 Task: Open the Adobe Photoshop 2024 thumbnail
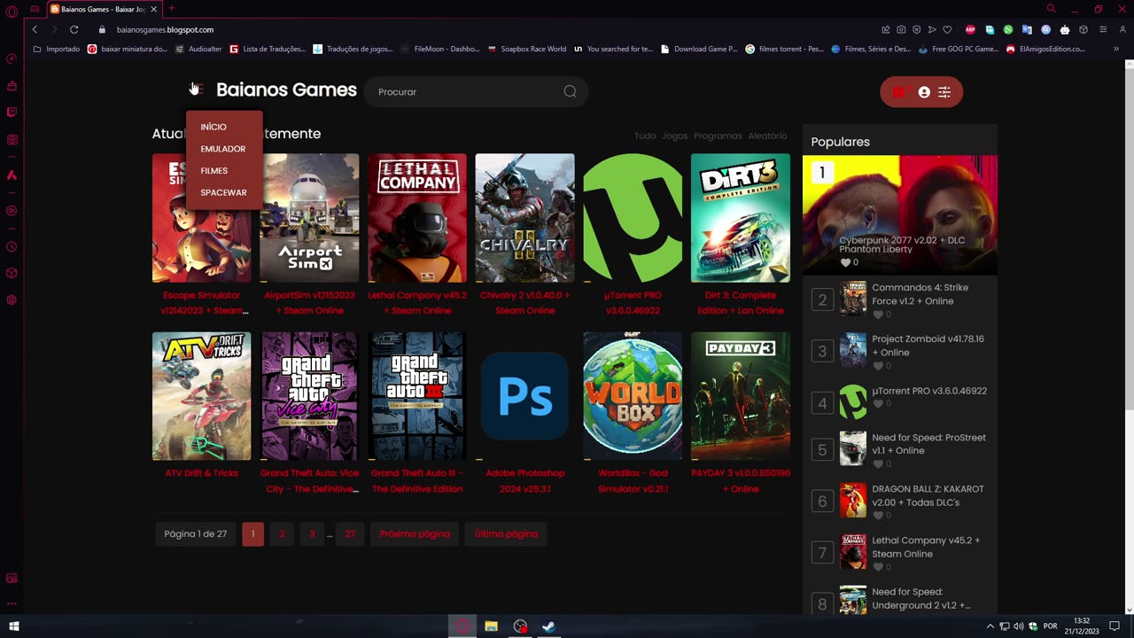pyautogui.click(x=524, y=396)
